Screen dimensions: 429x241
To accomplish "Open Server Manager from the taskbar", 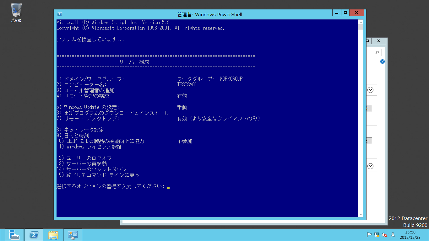I will [14, 234].
